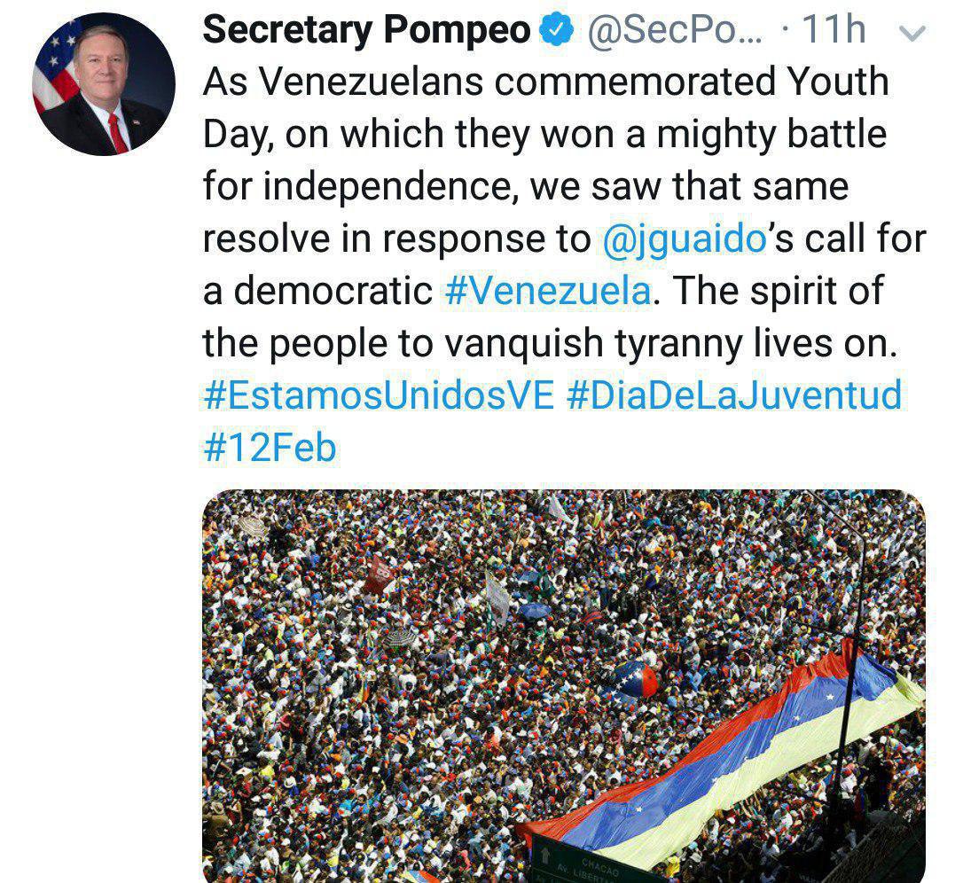Click the #Venezuela hashtag
Viewport: 955px width, 883px height.
tap(546, 292)
